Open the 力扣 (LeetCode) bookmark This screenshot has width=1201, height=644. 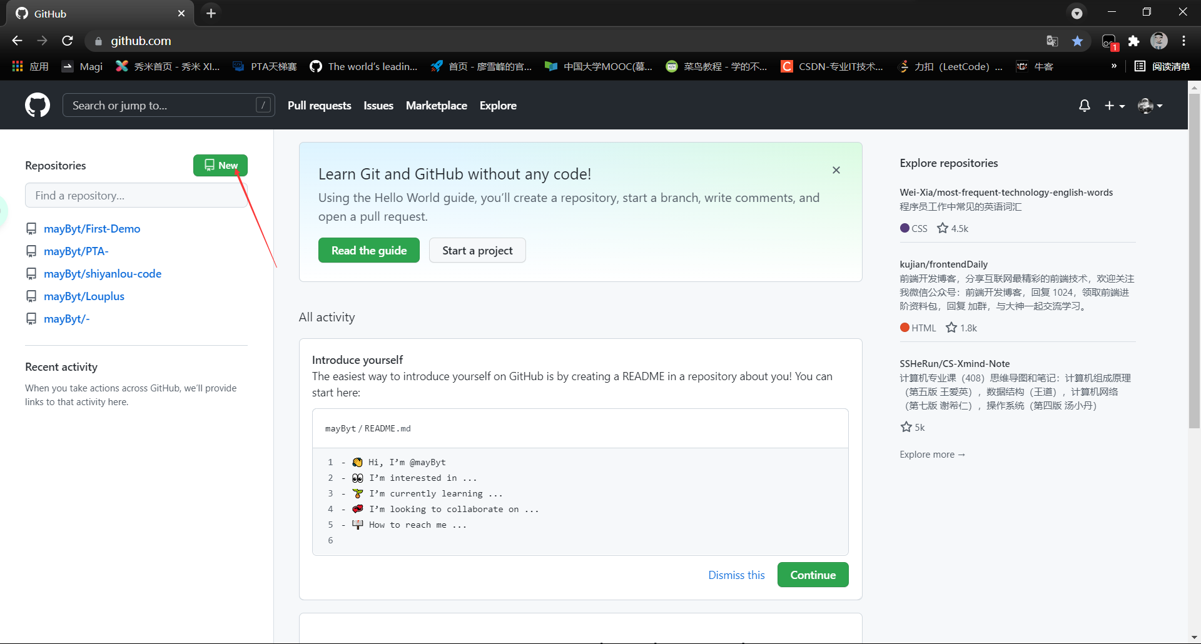950,66
